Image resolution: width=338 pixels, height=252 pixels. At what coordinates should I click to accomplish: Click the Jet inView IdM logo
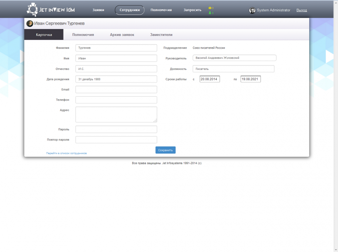[x=51, y=10]
